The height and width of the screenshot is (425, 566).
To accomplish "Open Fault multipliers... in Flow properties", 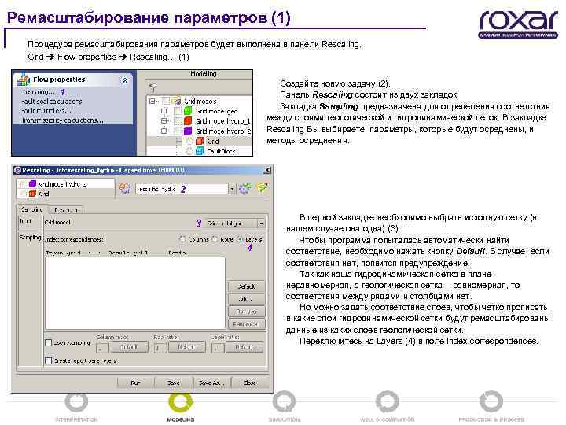I will [x=46, y=111].
